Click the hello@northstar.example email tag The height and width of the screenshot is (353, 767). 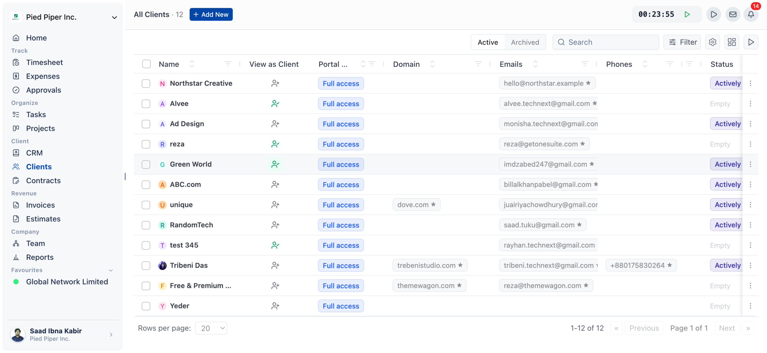pos(547,83)
